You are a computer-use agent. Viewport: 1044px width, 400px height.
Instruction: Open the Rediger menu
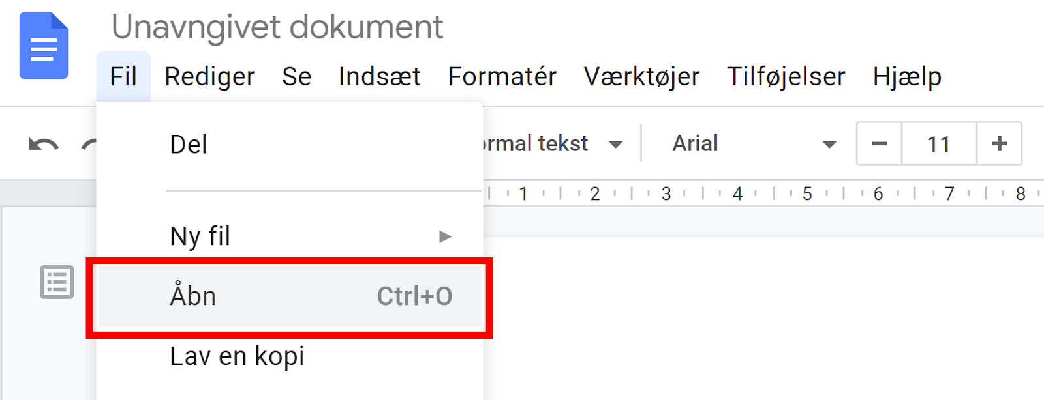(x=209, y=77)
